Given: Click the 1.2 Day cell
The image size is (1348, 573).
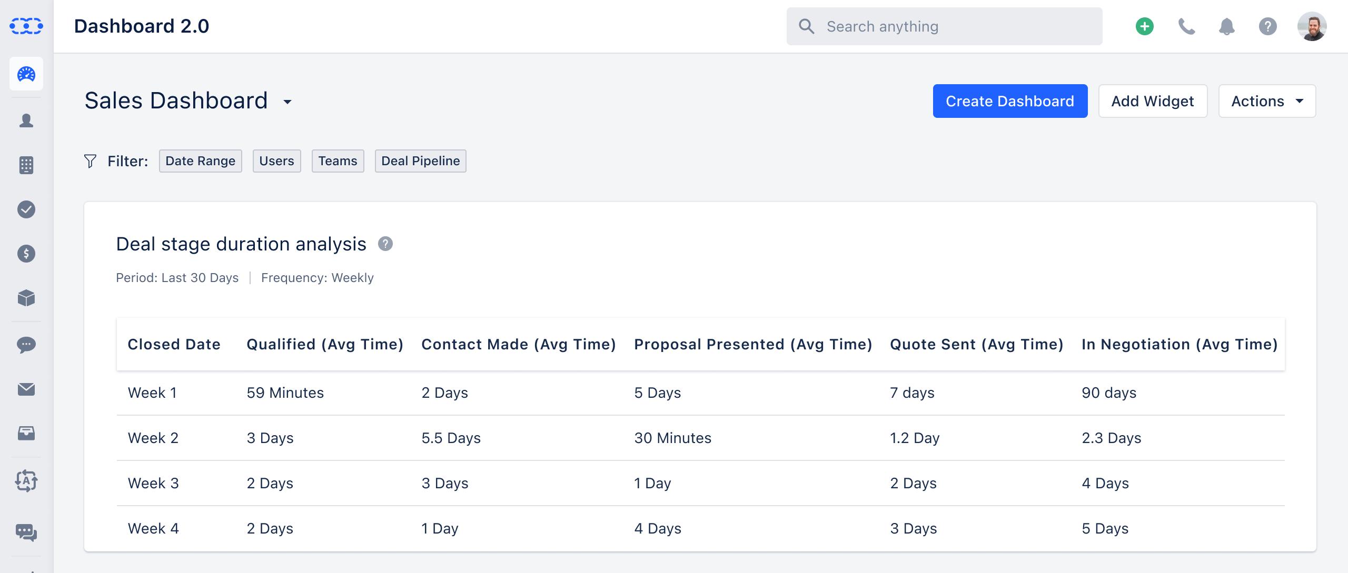Looking at the screenshot, I should click(915, 438).
